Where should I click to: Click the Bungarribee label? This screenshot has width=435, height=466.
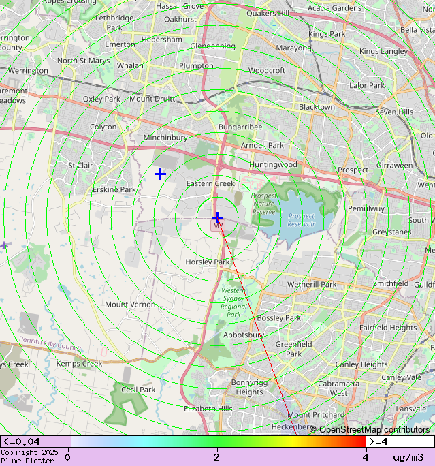click(x=240, y=127)
